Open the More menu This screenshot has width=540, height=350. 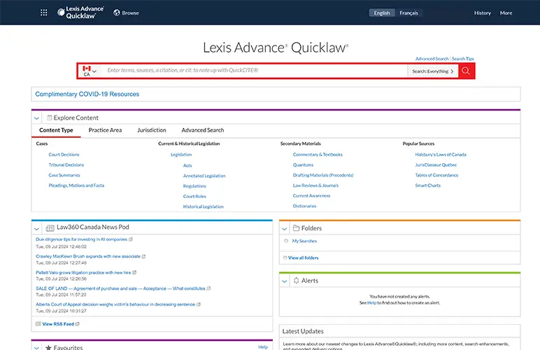[506, 13]
